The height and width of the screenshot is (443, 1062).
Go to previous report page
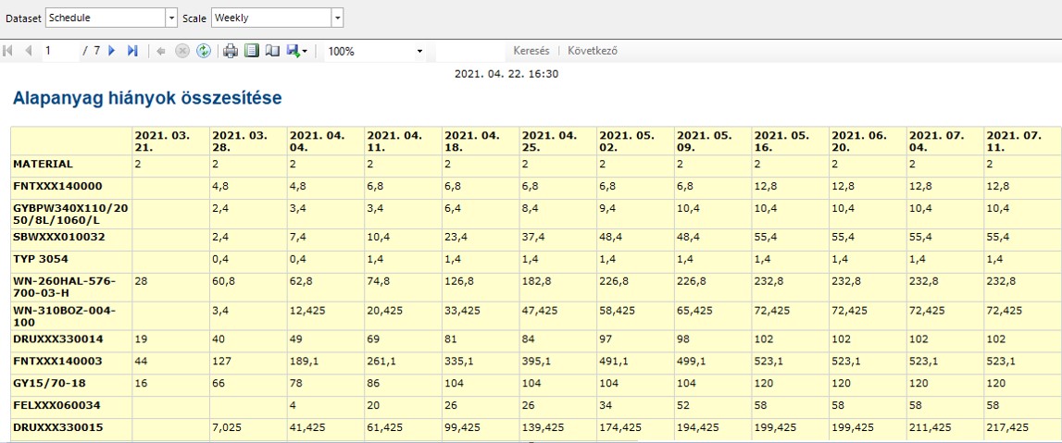tap(29, 51)
